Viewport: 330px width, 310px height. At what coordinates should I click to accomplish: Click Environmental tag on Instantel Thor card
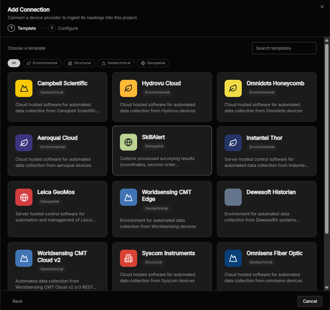[x=262, y=147]
